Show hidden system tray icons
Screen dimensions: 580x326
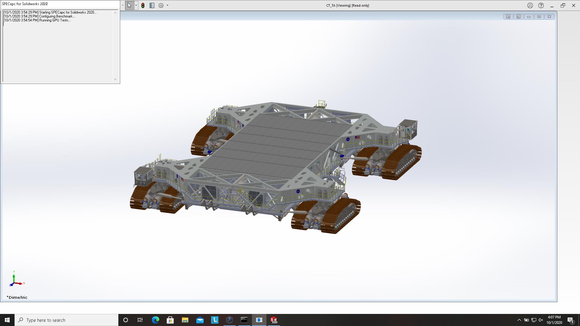pyautogui.click(x=519, y=320)
